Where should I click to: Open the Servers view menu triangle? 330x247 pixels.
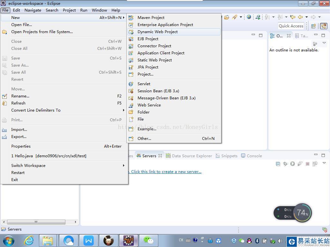point(324,163)
